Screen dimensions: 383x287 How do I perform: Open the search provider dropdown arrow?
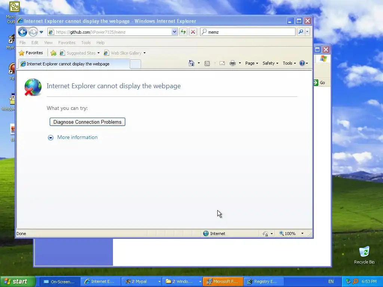(307, 32)
